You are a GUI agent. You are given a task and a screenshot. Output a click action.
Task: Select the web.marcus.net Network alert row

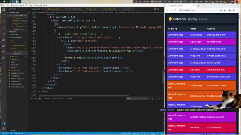pos(201,70)
